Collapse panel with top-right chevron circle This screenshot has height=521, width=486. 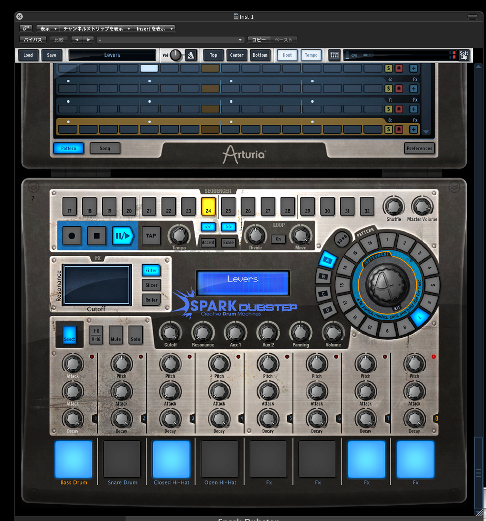point(454,187)
